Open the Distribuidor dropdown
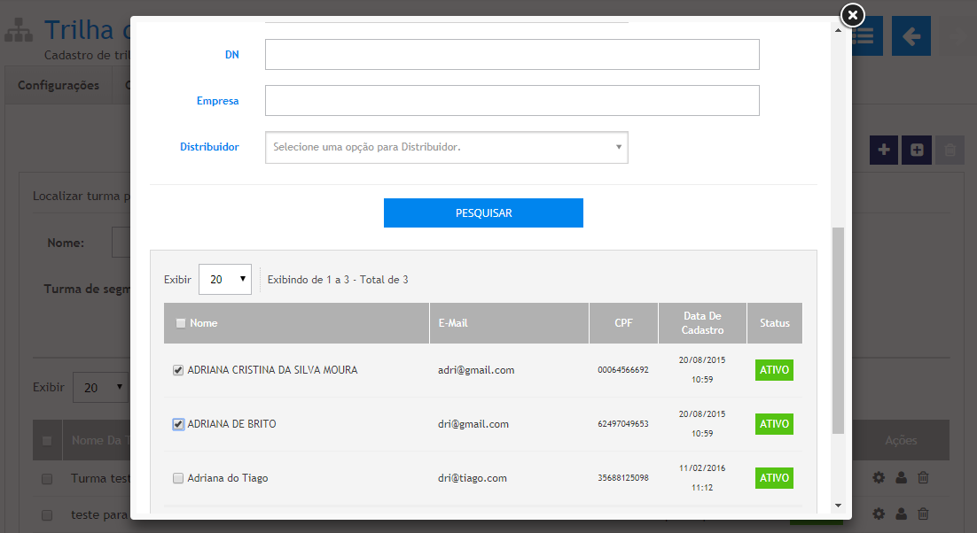This screenshot has width=977, height=533. coord(446,147)
